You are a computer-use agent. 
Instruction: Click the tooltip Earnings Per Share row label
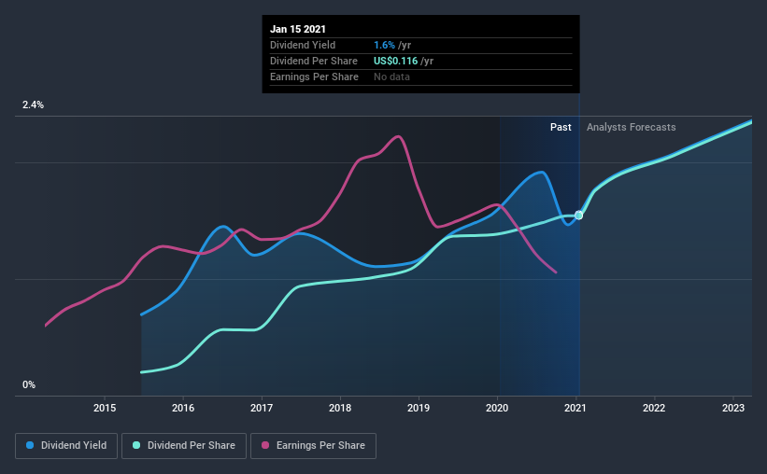pos(314,77)
